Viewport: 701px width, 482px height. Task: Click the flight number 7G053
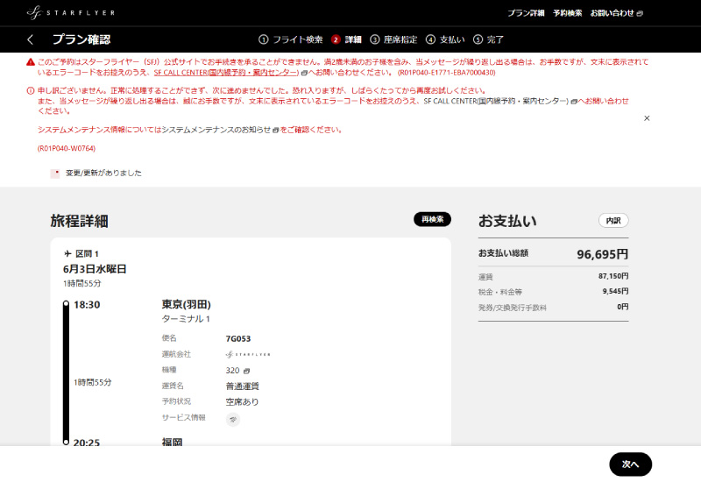pyautogui.click(x=238, y=339)
